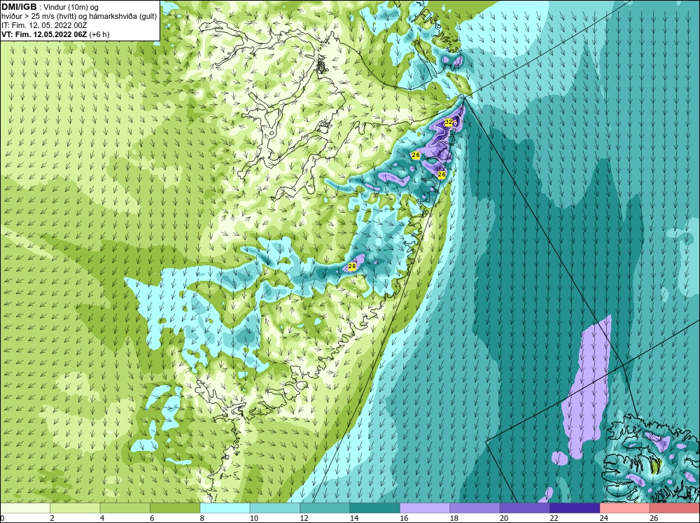Click the 0–2 m/s pale legend swatch
This screenshot has height=523, width=700.
25,508
